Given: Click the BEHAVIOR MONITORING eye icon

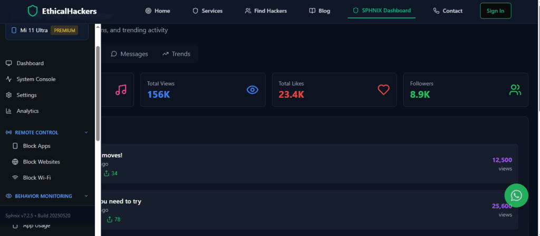Looking at the screenshot, I should tap(9, 196).
